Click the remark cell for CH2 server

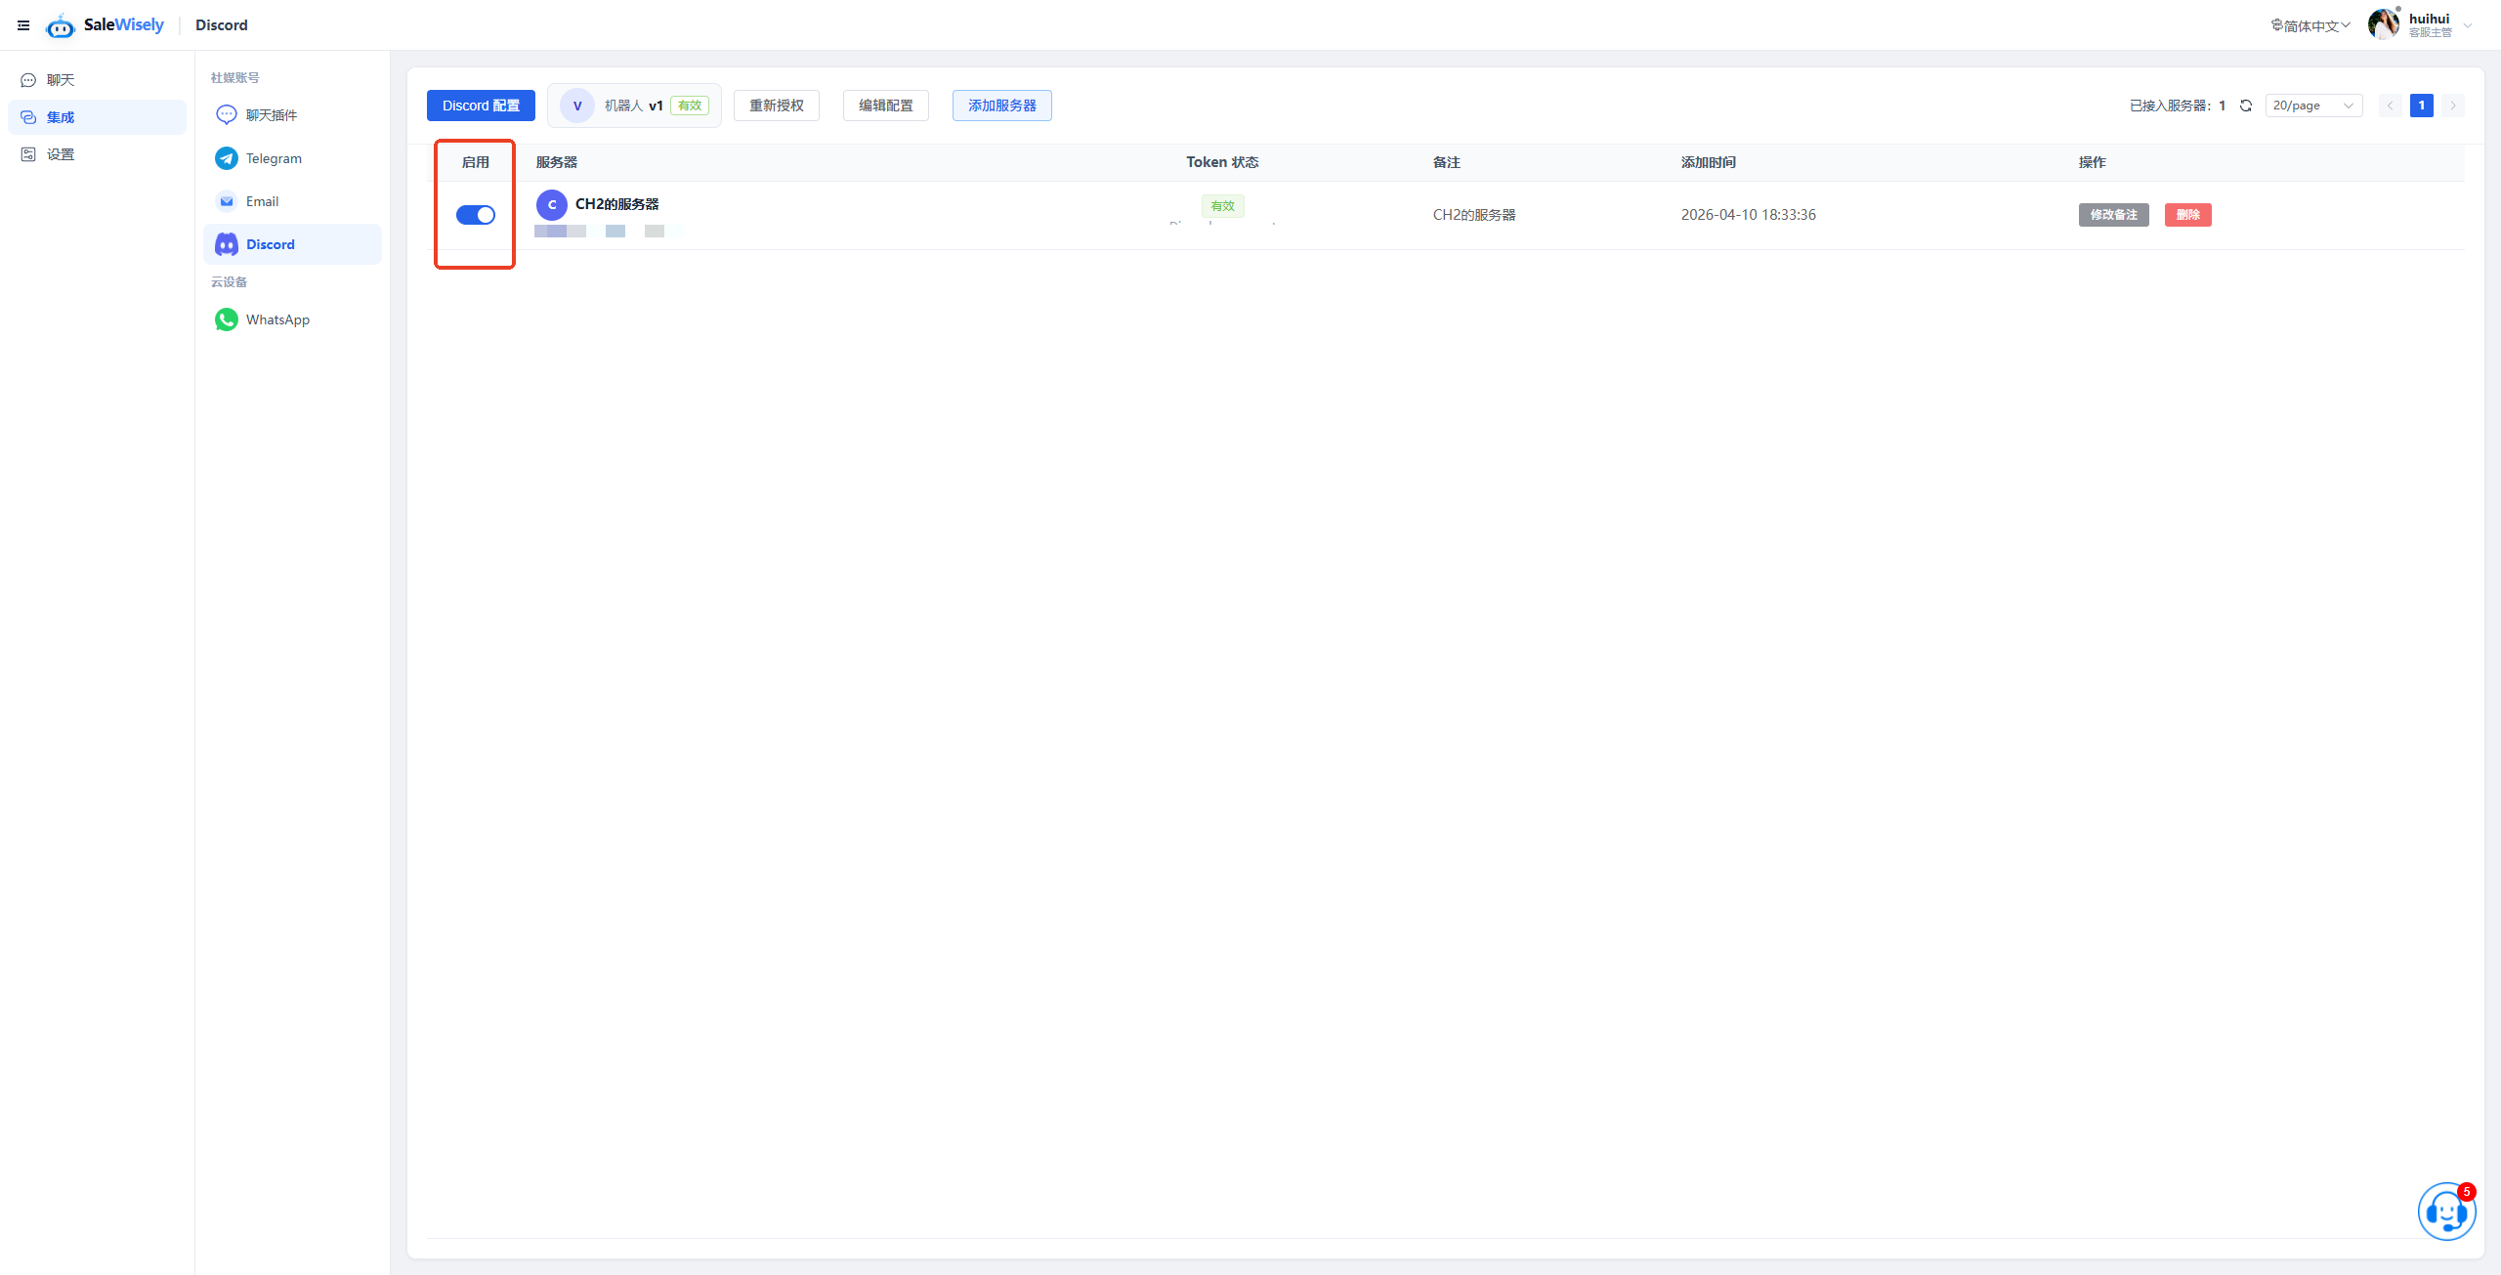(1474, 215)
